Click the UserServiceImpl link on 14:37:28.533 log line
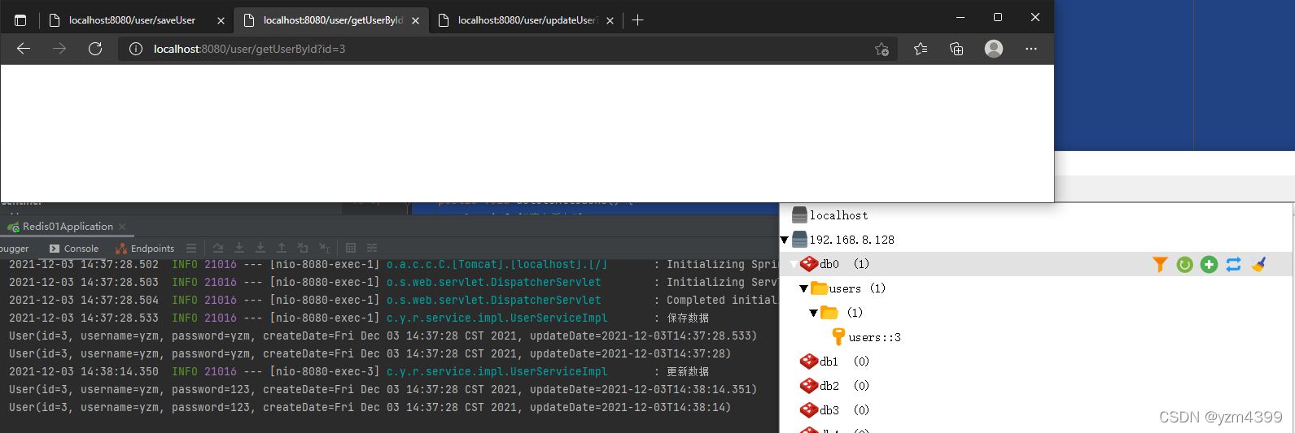This screenshot has width=1295, height=433. click(497, 318)
